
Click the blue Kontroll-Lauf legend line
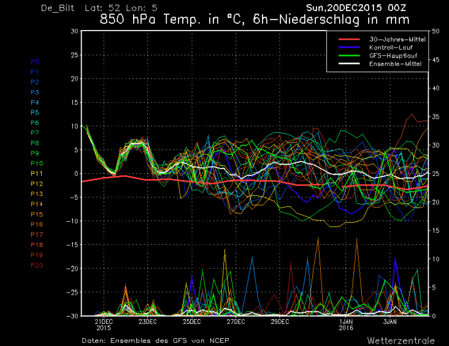(x=347, y=48)
